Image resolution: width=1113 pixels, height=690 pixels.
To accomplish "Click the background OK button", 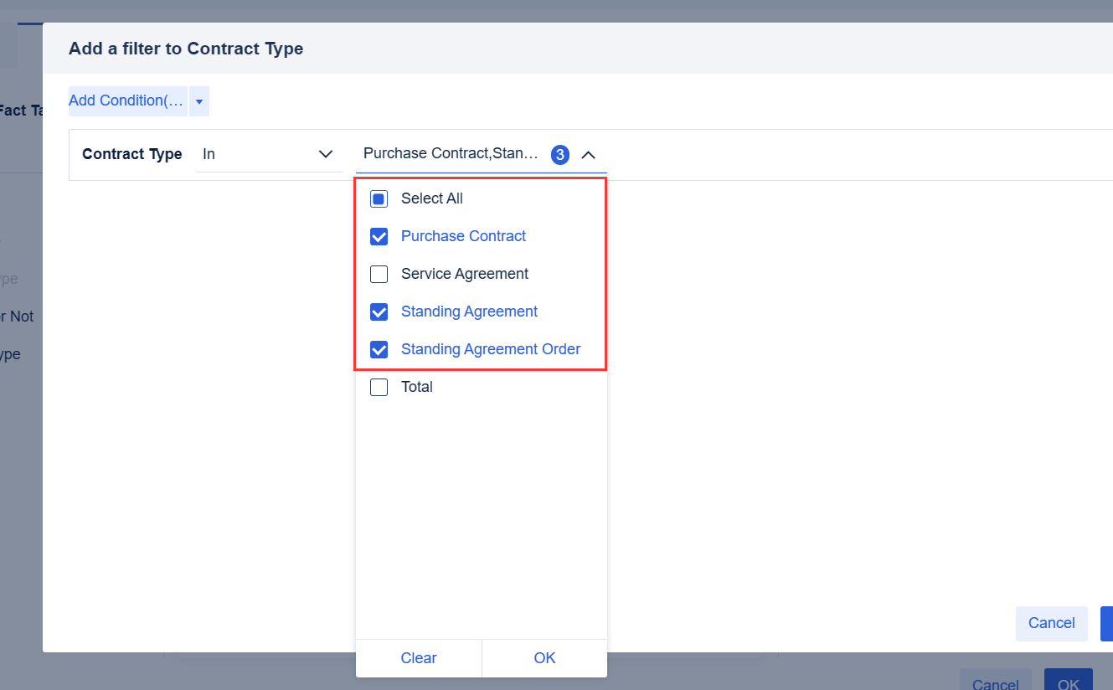I will point(1068,682).
